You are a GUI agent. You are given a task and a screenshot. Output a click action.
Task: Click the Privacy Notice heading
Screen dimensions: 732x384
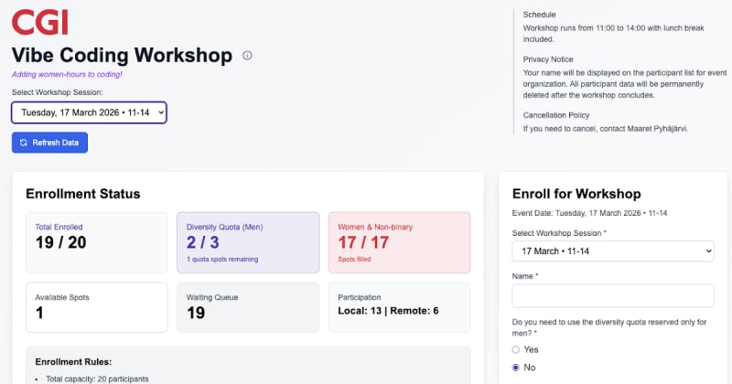549,59
